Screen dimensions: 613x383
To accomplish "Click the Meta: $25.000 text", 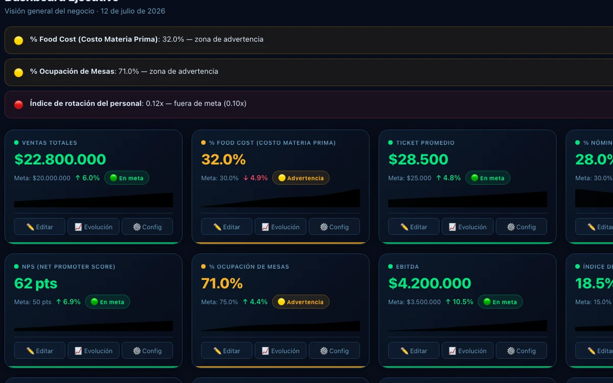I will coord(410,178).
